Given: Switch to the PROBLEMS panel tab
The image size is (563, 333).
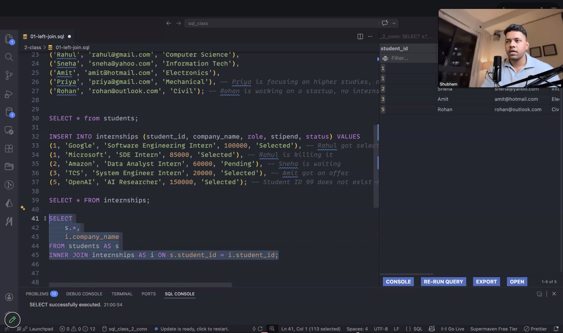Looking at the screenshot, I should 41,294.
